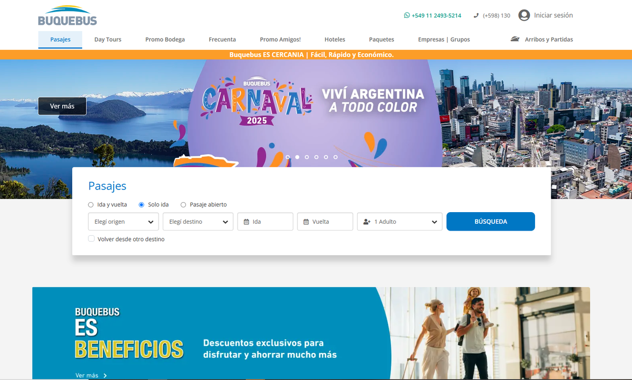The width and height of the screenshot is (632, 380).
Task: Select the Ida y vuelta radio button
Action: tap(91, 205)
